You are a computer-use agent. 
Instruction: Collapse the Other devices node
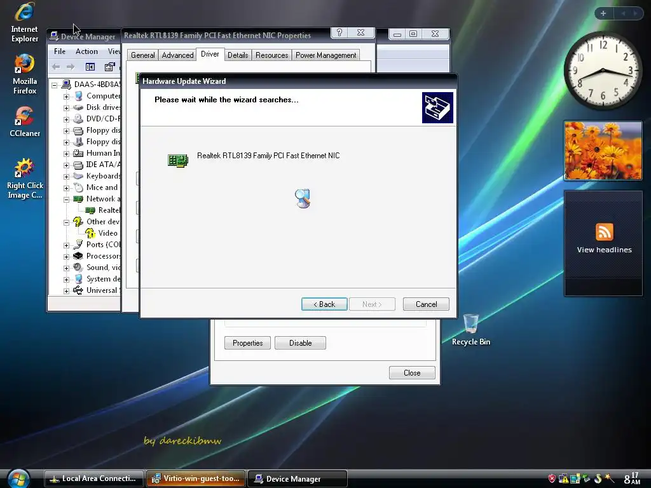pyautogui.click(x=66, y=222)
